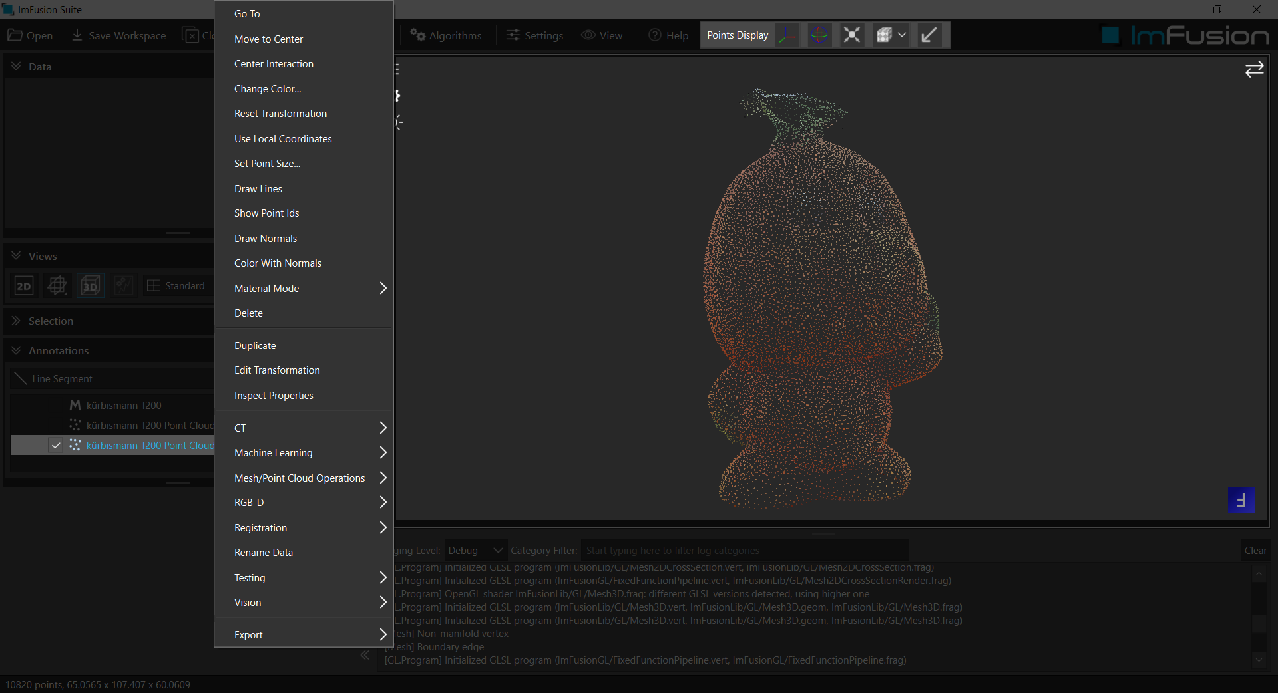Switch to the 2D view icon
This screenshot has width=1278, height=693.
23,286
